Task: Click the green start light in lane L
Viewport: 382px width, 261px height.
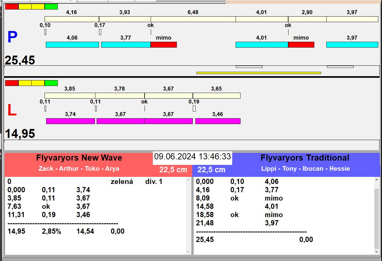Action: tap(51, 83)
